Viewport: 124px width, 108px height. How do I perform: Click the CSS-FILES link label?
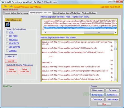click(13, 36)
